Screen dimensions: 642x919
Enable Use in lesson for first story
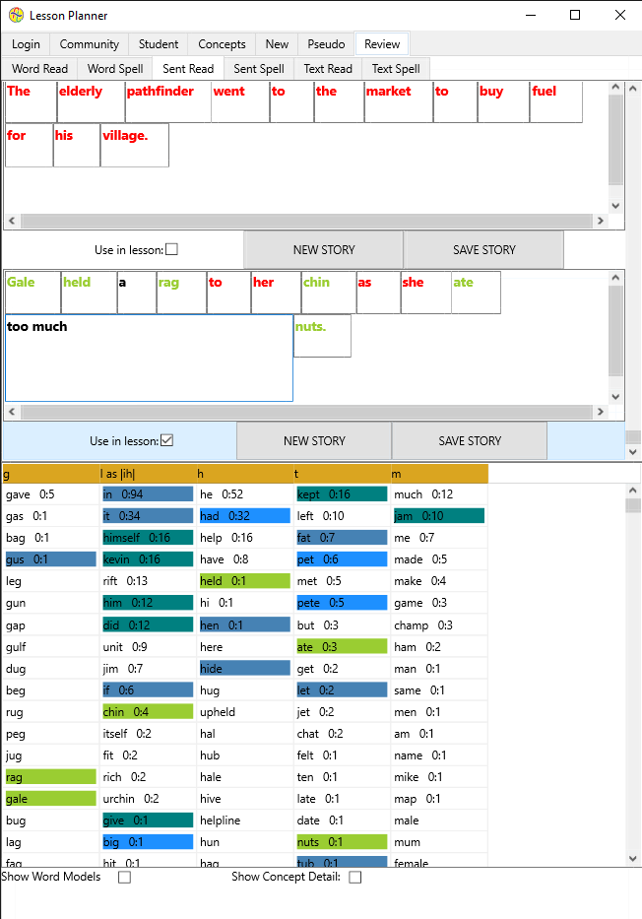point(171,249)
